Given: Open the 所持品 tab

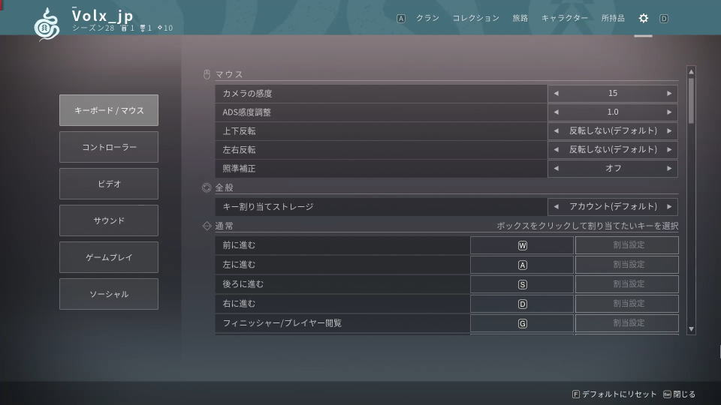Looking at the screenshot, I should tap(613, 18).
